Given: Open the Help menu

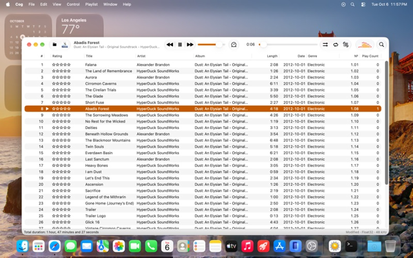Looking at the screenshot, I should coord(126,5).
